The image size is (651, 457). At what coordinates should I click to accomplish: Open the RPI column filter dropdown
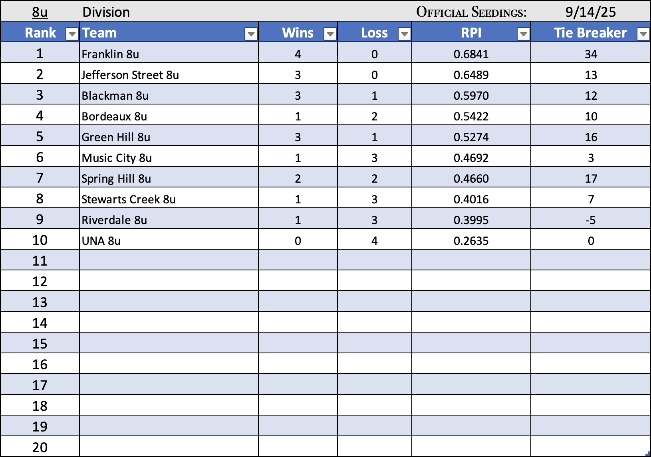coord(523,34)
